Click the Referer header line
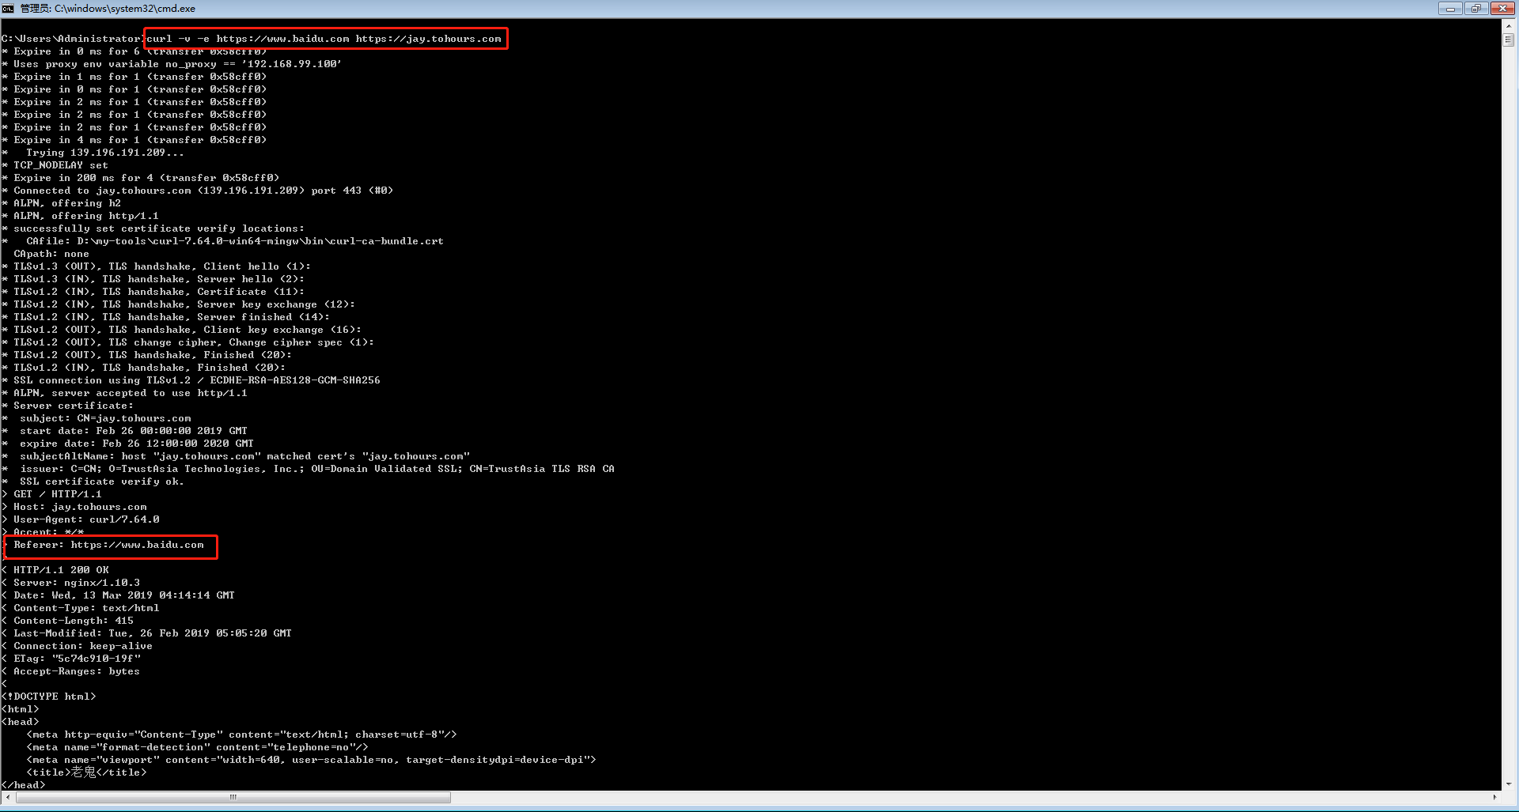The image size is (1519, 812). 109,545
